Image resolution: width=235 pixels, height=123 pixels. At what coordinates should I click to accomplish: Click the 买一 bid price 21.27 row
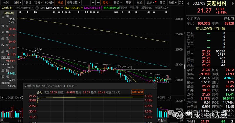coord(210,51)
